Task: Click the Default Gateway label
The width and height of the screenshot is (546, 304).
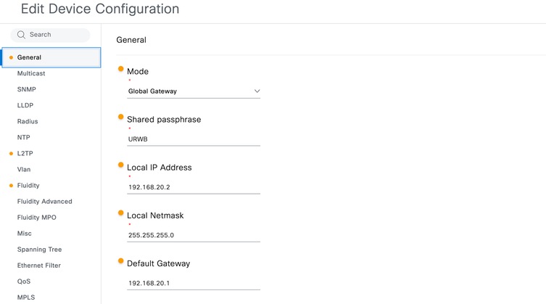Action: pos(159,264)
